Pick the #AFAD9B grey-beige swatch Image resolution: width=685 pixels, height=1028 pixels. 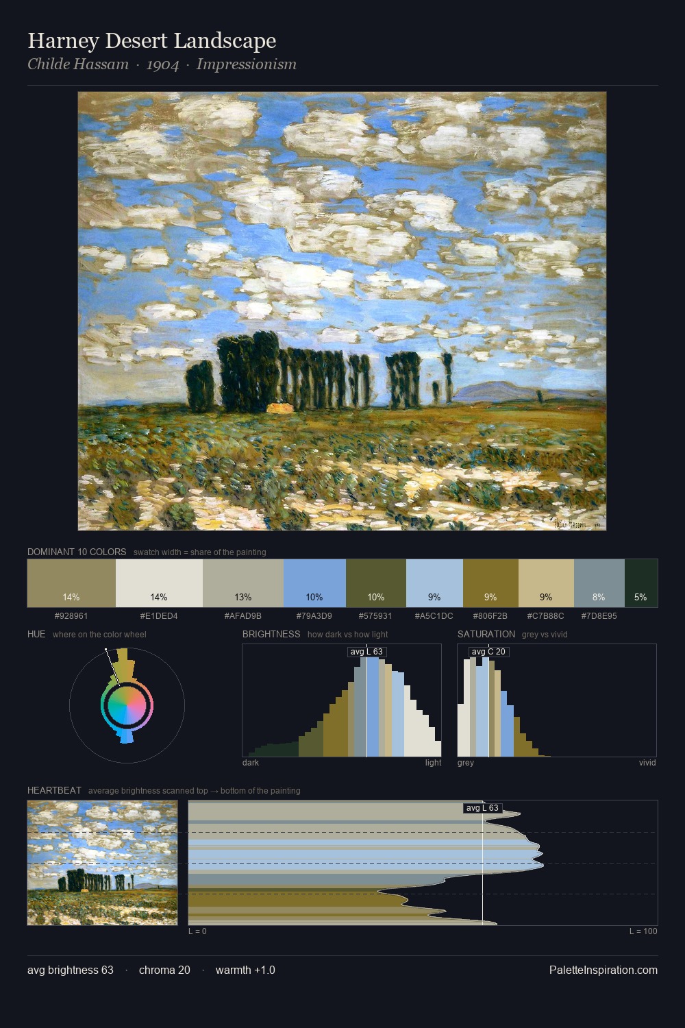click(243, 583)
